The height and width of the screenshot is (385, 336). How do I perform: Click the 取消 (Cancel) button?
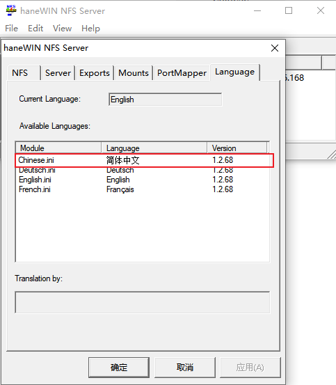[185, 368]
